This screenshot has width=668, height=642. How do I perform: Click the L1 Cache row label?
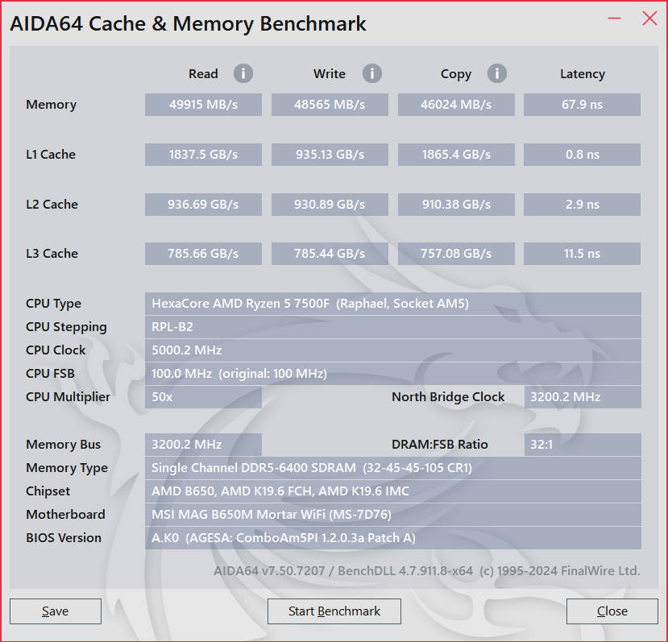point(51,154)
